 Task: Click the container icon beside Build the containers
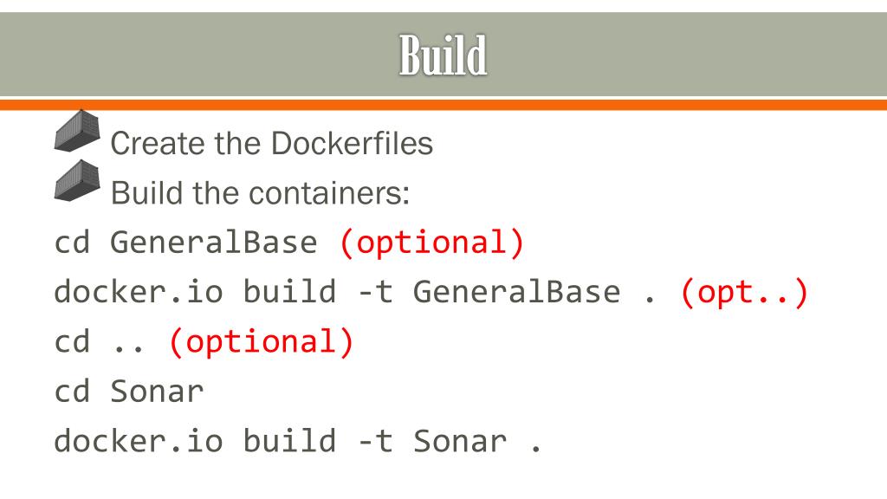point(77,180)
